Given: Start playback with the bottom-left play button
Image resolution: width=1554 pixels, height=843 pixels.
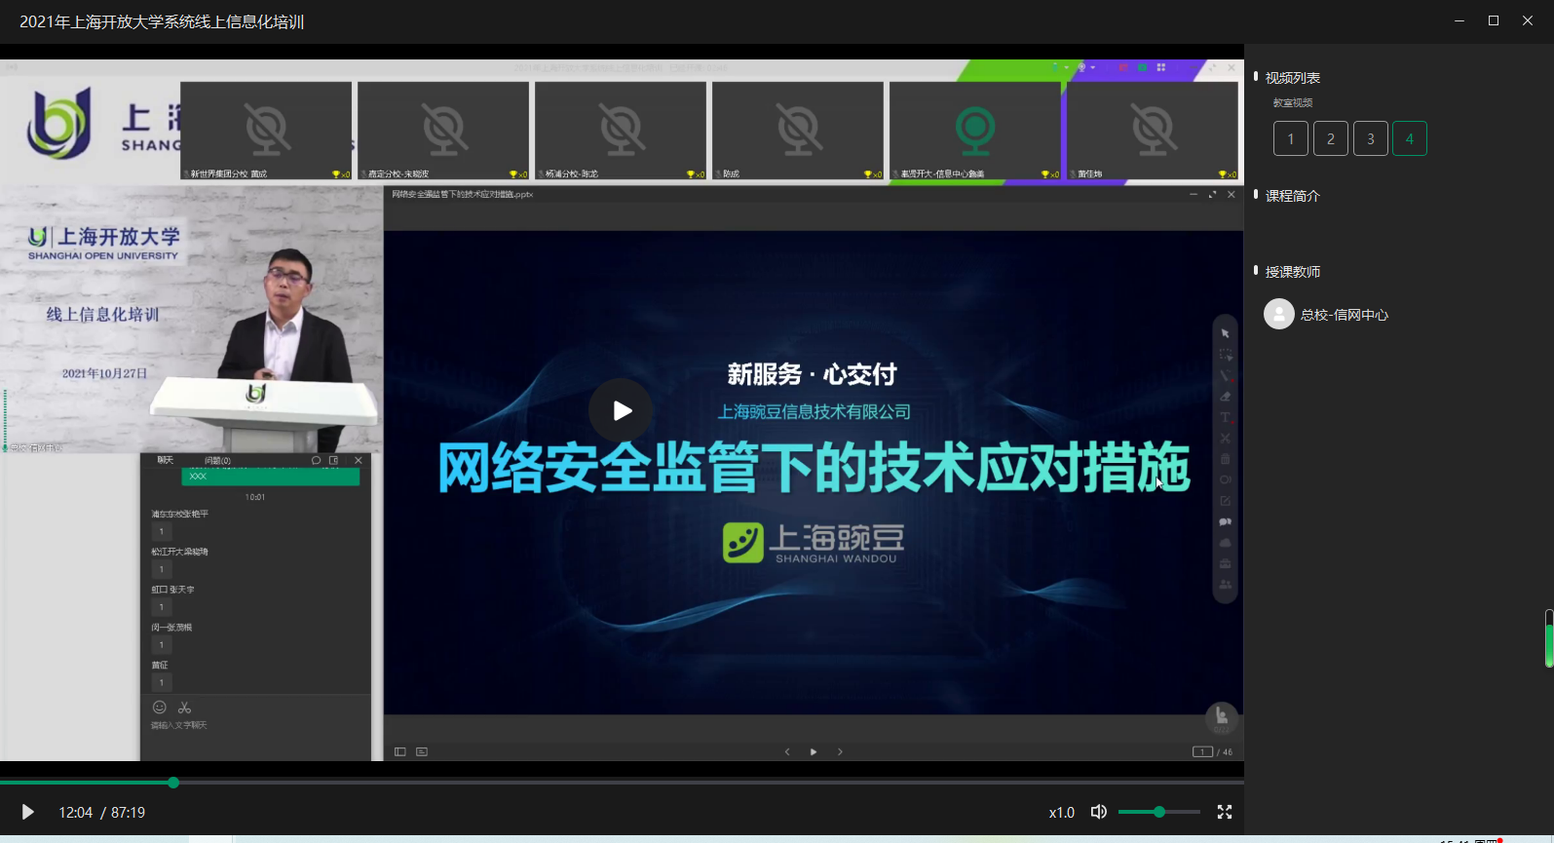Looking at the screenshot, I should click(27, 812).
